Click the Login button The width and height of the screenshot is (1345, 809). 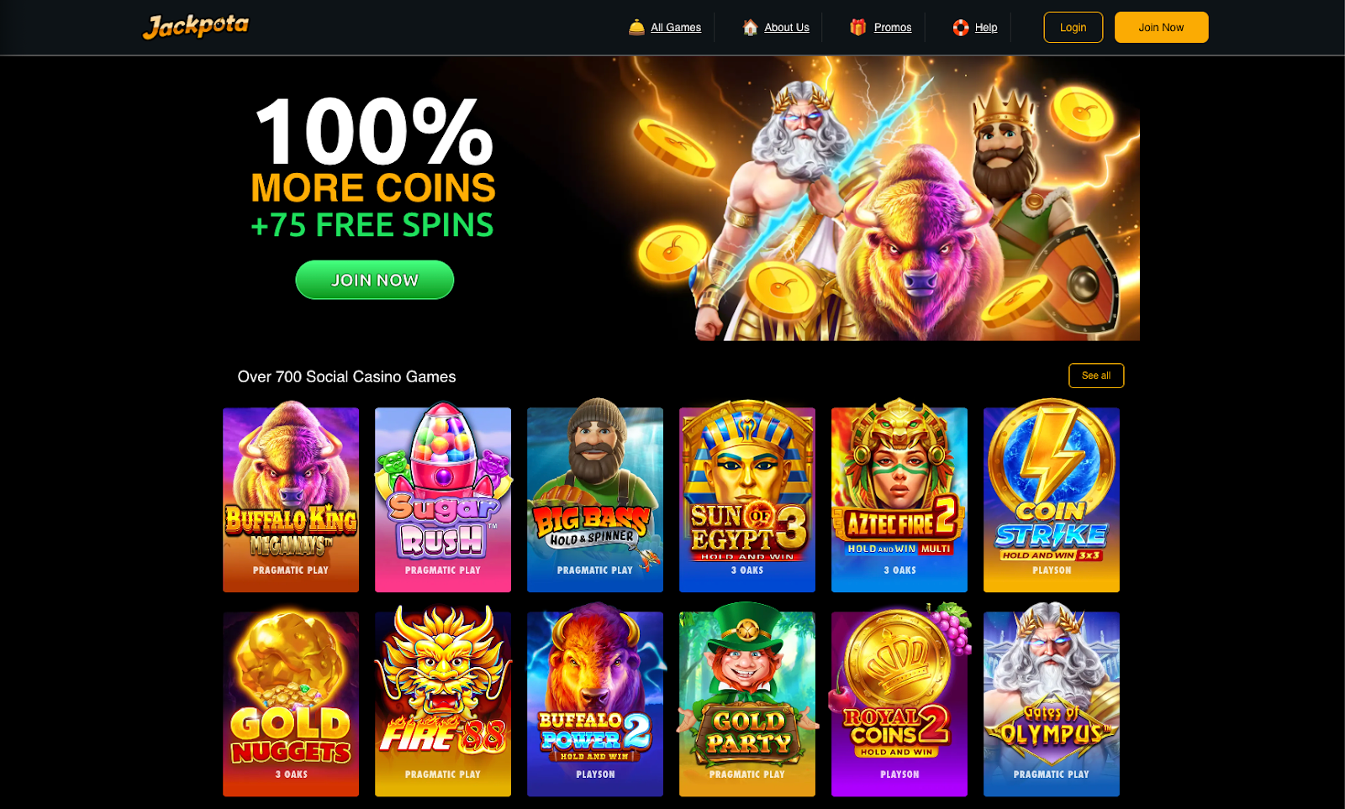point(1073,28)
